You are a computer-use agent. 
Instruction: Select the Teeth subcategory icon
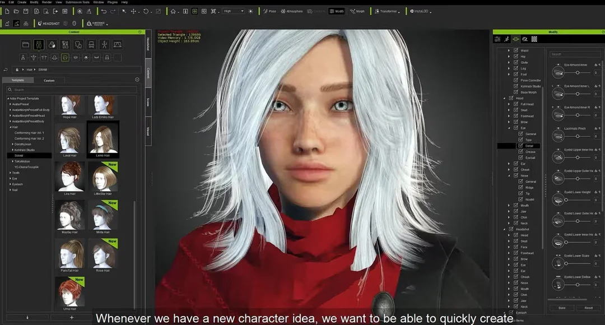click(75, 58)
